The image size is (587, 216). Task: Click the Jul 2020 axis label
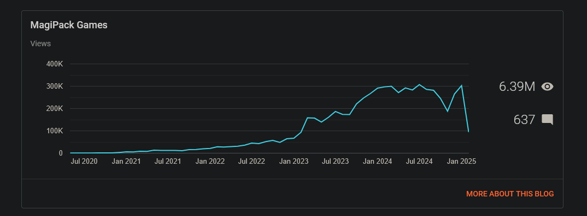pos(84,161)
